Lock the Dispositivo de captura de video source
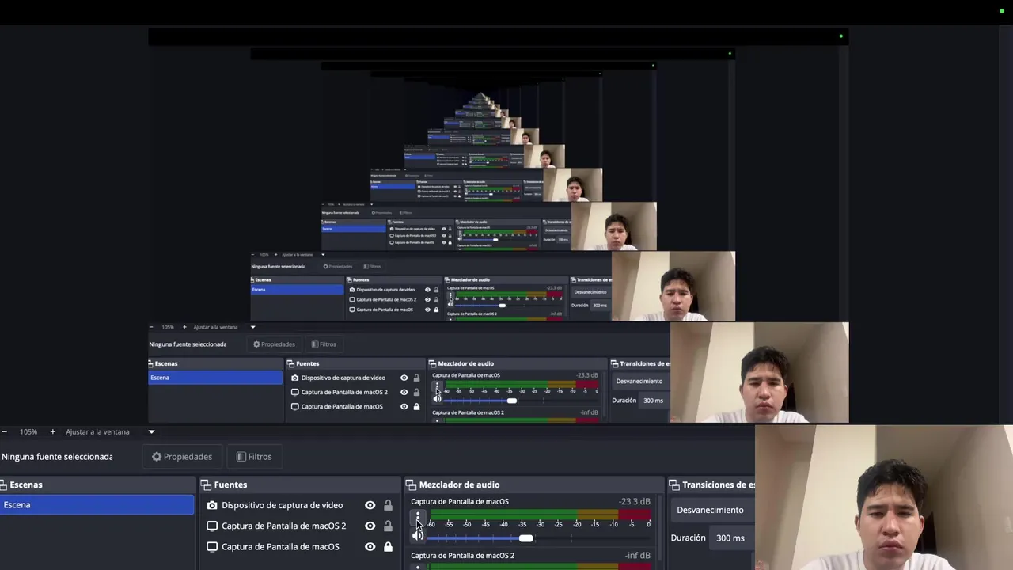1013x570 pixels. point(388,505)
